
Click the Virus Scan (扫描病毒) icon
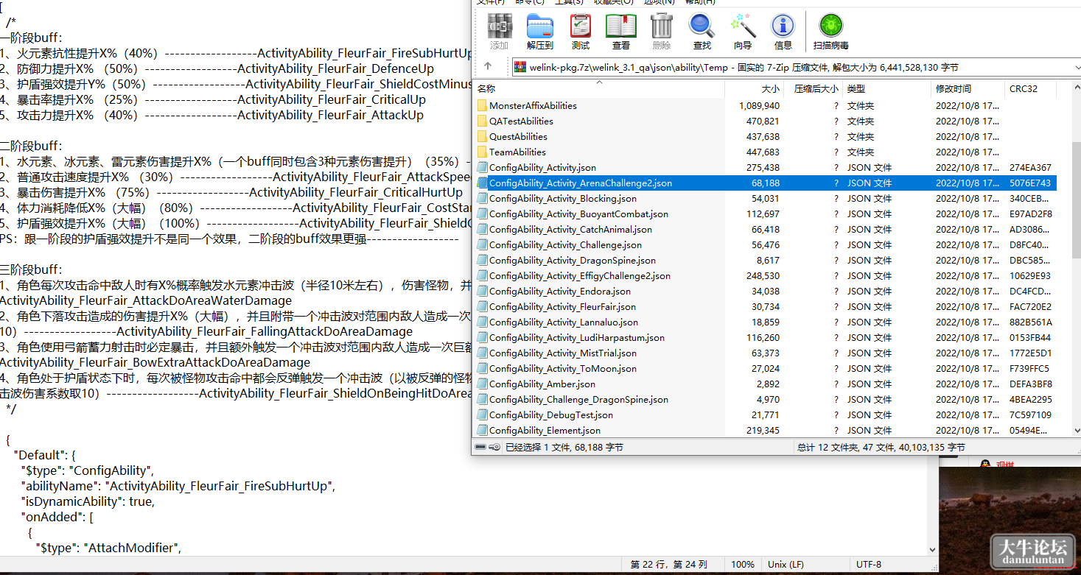click(831, 31)
